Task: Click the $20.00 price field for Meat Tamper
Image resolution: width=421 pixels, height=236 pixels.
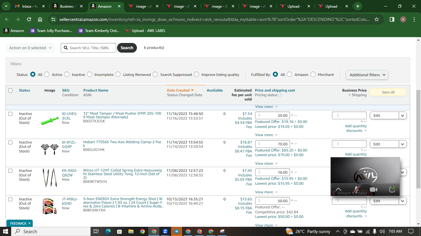Action: click(x=273, y=116)
